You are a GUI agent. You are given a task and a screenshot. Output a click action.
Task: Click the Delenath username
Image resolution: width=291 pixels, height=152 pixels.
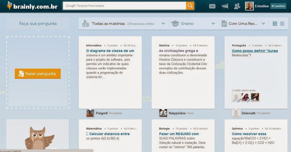pos(248,113)
